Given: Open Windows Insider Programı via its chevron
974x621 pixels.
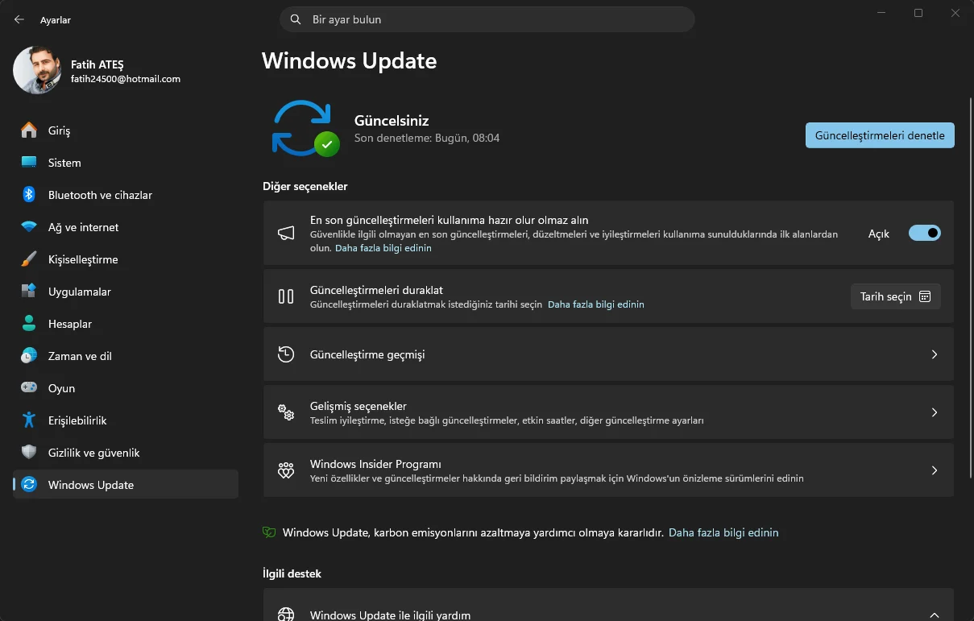Looking at the screenshot, I should 935,470.
